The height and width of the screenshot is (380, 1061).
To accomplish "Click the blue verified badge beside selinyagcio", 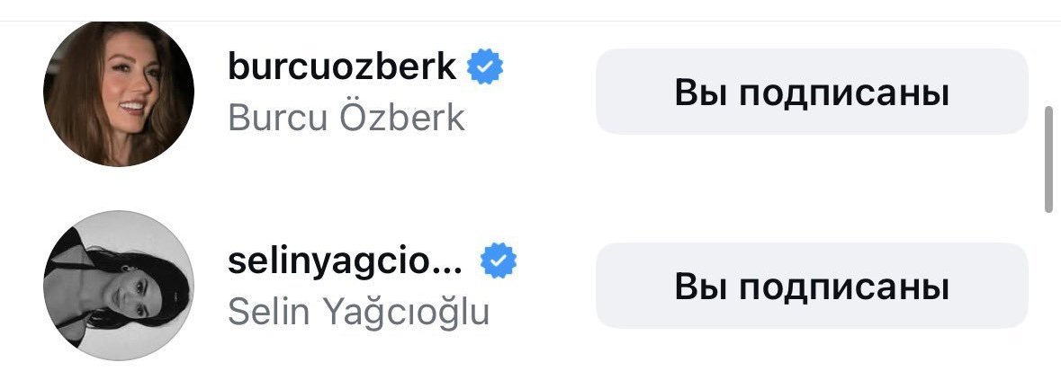I will tap(499, 261).
